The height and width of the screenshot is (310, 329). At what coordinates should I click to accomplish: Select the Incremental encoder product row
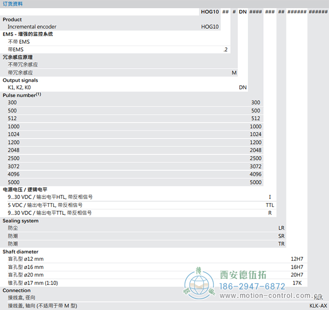[32, 27]
